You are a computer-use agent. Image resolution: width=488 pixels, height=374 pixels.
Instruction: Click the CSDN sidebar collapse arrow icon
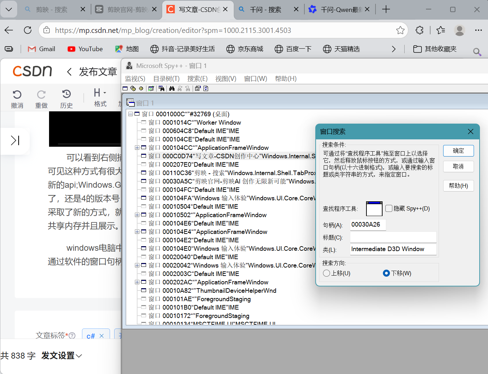tap(15, 140)
